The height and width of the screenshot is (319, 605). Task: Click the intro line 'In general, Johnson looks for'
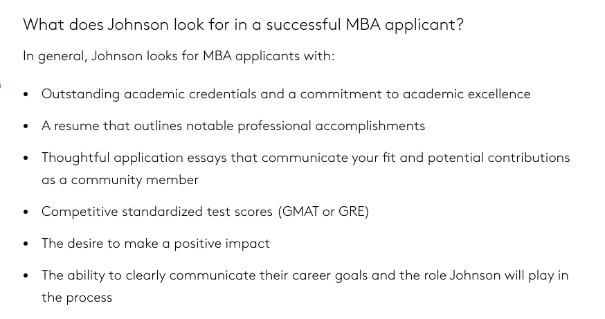click(x=179, y=56)
